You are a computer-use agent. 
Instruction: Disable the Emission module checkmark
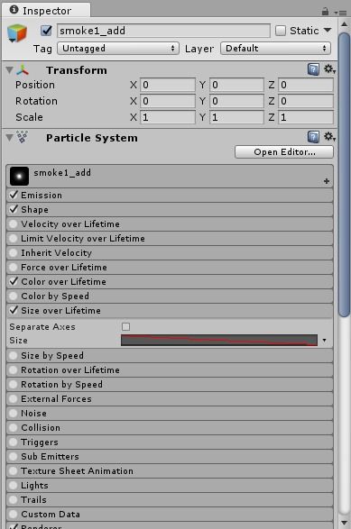[14, 195]
